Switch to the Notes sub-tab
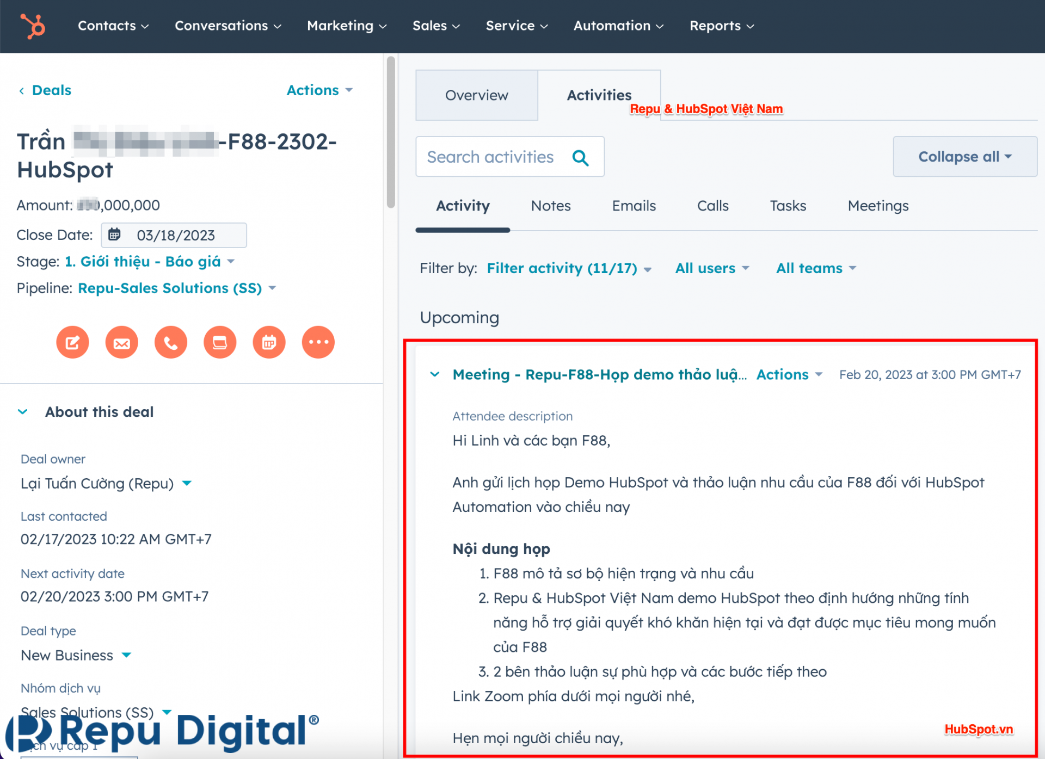The height and width of the screenshot is (759, 1045). point(551,206)
